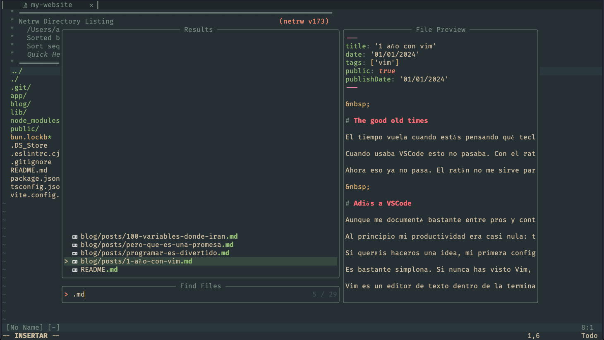Open bun.lockb file in listing

tap(31, 137)
